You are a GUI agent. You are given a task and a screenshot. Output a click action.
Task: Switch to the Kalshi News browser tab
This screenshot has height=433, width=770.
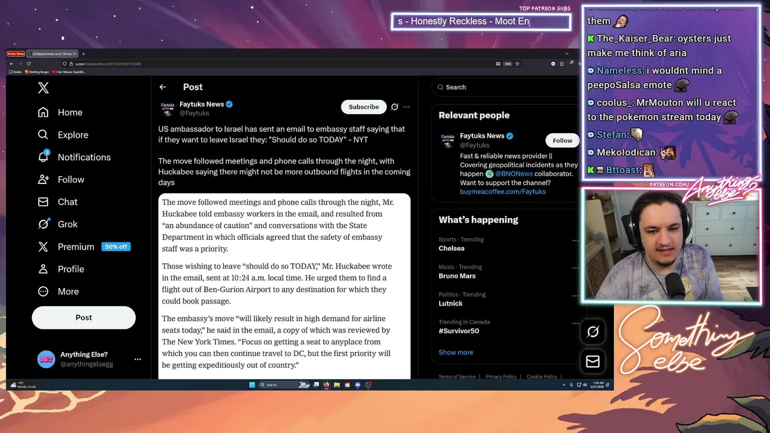click(16, 54)
